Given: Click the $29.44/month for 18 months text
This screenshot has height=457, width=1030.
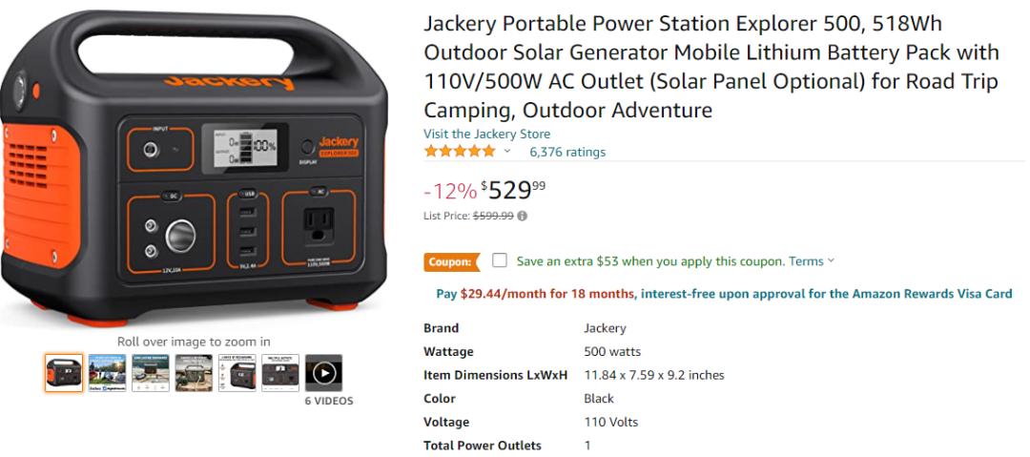Looking at the screenshot, I should (x=547, y=294).
